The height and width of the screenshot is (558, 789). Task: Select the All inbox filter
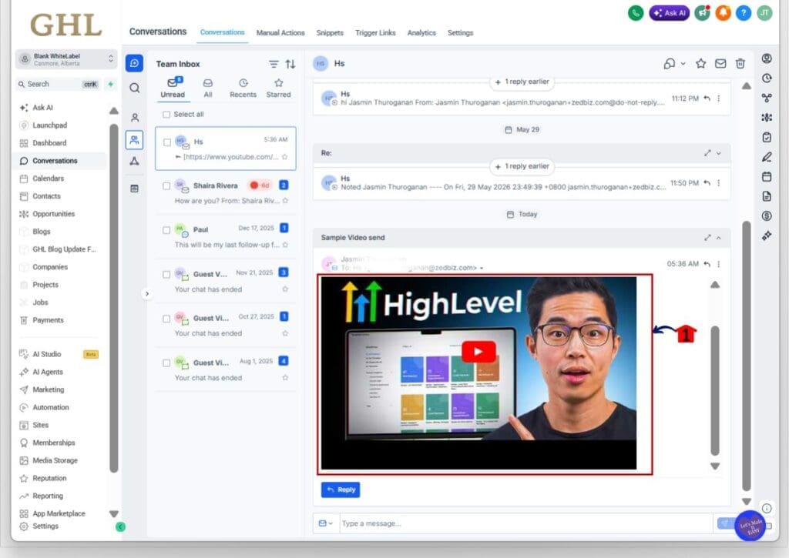click(x=208, y=88)
